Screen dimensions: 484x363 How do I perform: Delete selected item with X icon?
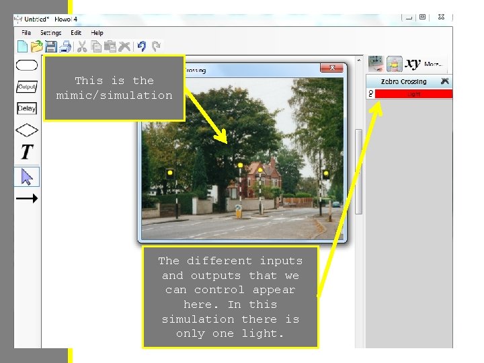coord(124,46)
